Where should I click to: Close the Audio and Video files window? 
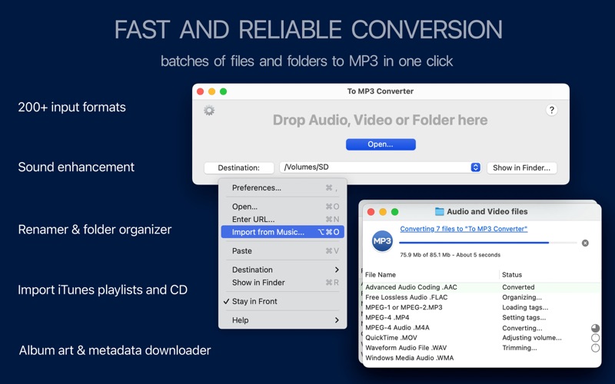point(371,212)
